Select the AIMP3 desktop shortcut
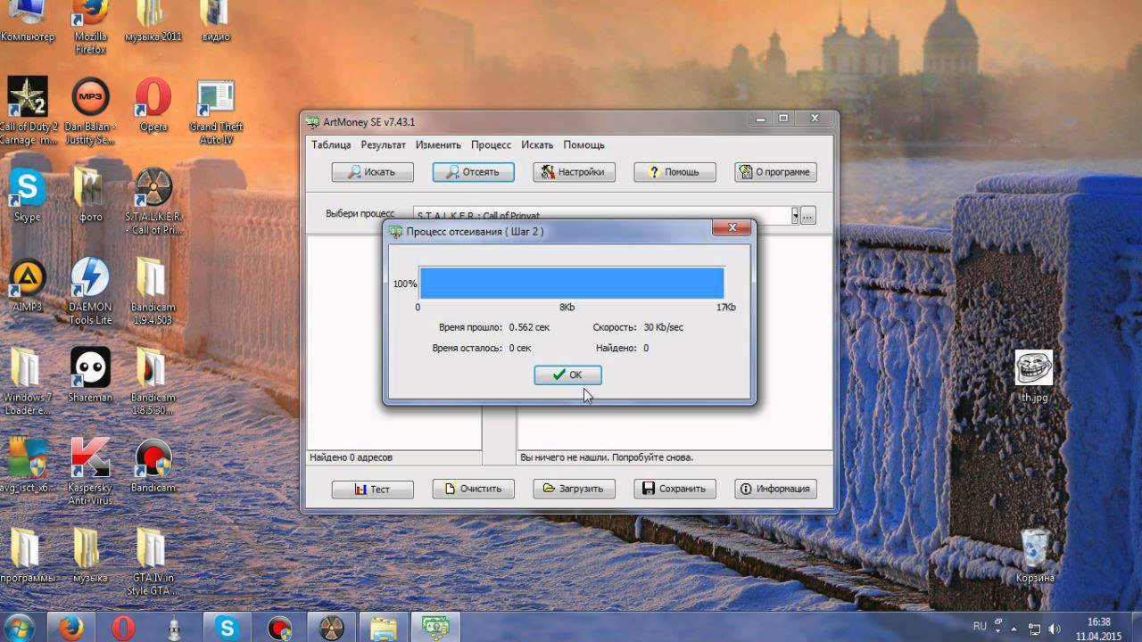 coord(28,284)
